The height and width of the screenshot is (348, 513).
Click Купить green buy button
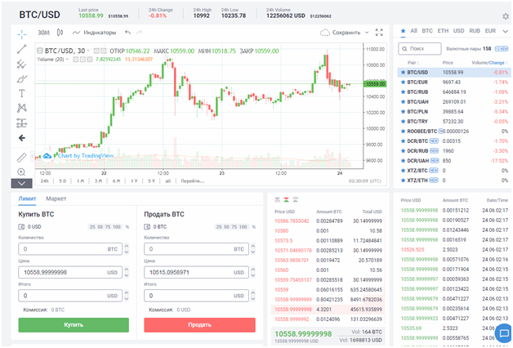tap(74, 325)
